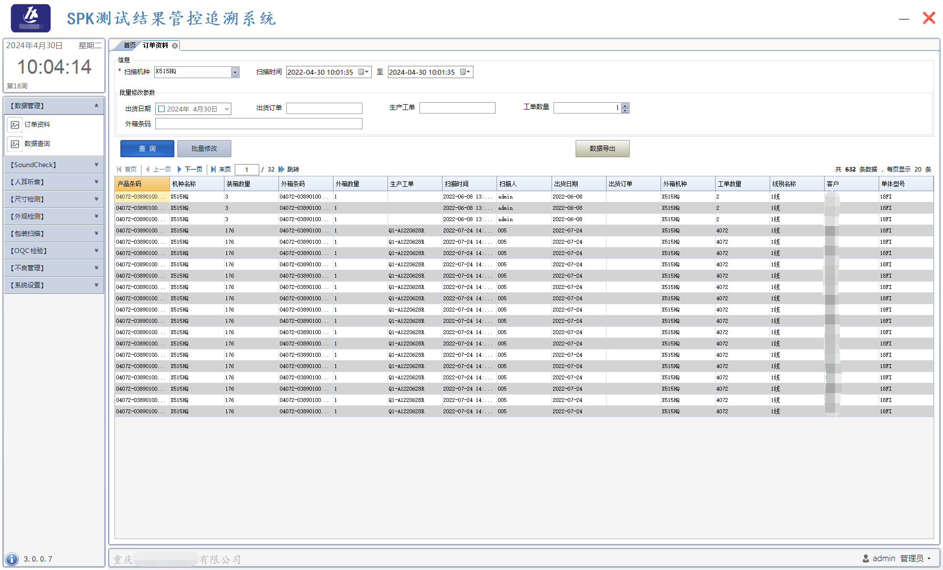Jump to last page 末页 icon
The image size is (943, 570).
click(x=213, y=169)
